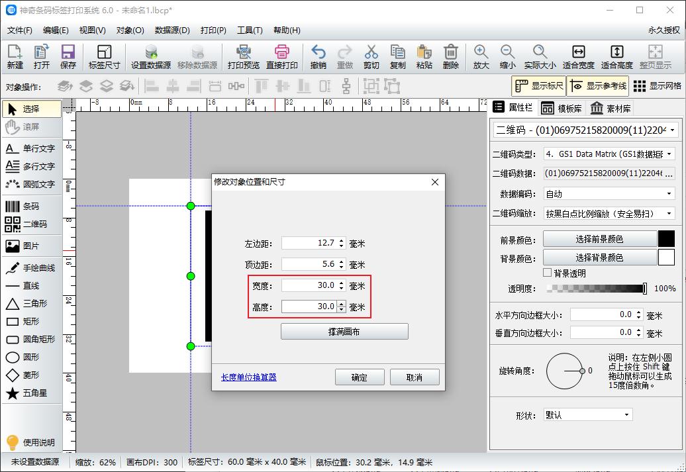This screenshot has width=686, height=472.
Task: Click the 适合宽度 zoom icon
Action: (578, 56)
